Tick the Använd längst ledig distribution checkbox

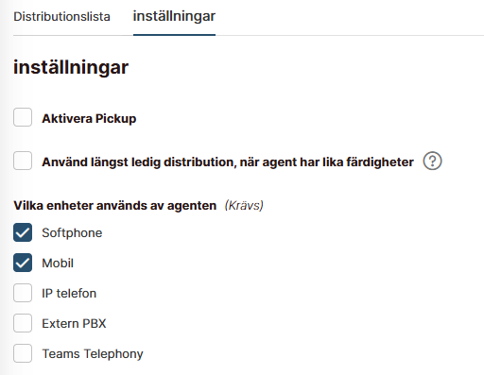(x=23, y=161)
